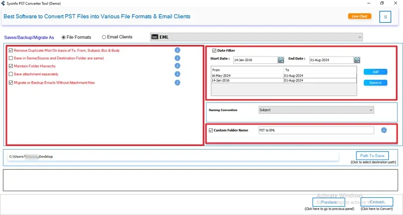Click info icon beside Migrate Without Attachment

177,82
